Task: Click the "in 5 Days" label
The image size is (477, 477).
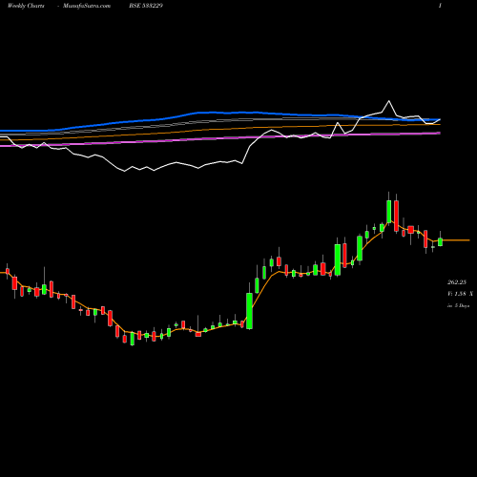Action: [458, 305]
